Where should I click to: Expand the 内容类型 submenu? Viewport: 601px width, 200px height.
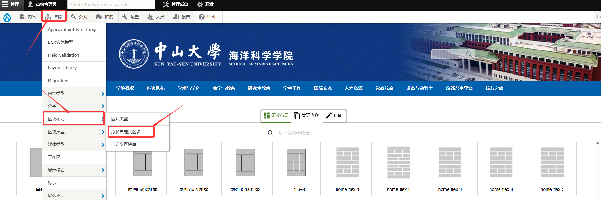coord(74,93)
